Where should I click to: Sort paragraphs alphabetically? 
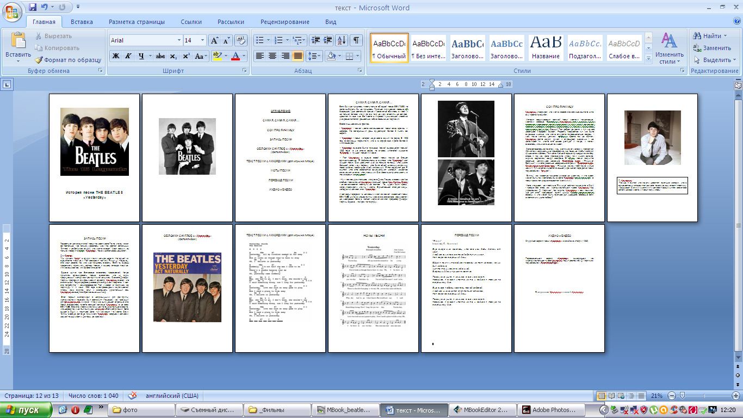342,40
